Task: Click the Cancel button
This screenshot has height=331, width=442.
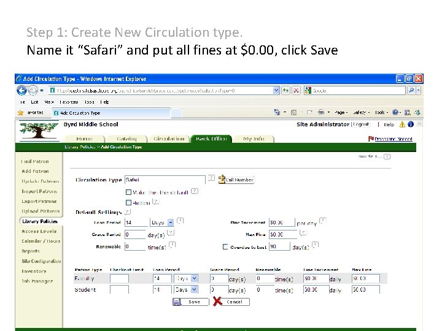Action: pyautogui.click(x=231, y=302)
